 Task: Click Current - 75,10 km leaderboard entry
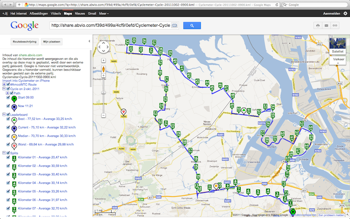point(47,127)
